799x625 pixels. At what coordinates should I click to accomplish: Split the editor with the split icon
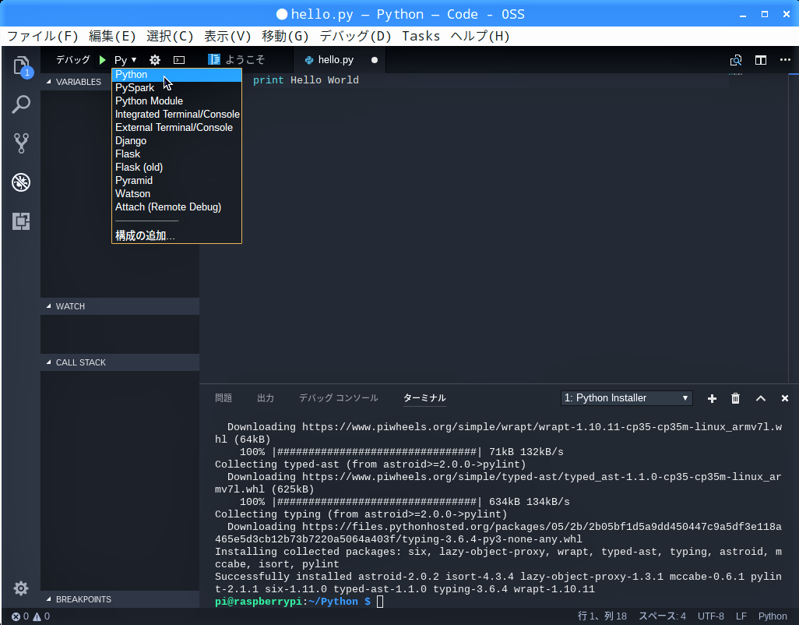tap(761, 60)
